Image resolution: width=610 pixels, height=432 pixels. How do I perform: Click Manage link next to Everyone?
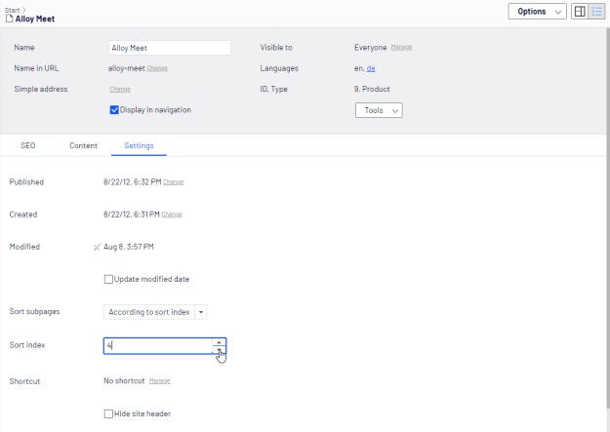pyautogui.click(x=401, y=47)
